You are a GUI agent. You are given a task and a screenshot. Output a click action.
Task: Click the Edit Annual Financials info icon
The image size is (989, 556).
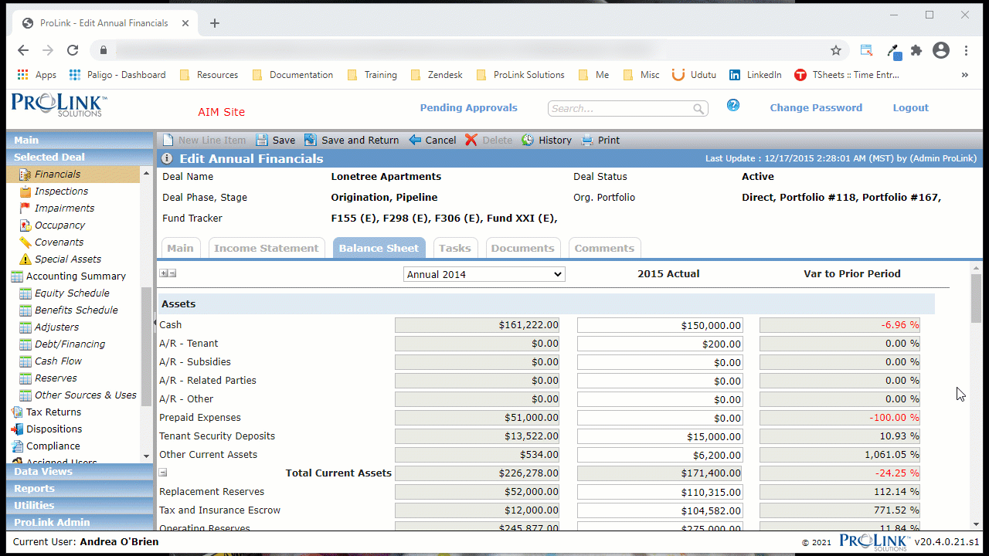(167, 159)
